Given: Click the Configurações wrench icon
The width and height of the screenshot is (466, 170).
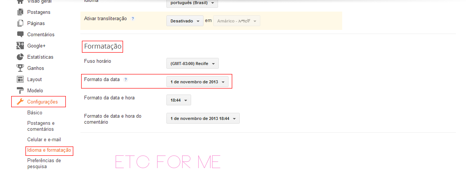Looking at the screenshot, I should coord(20,102).
